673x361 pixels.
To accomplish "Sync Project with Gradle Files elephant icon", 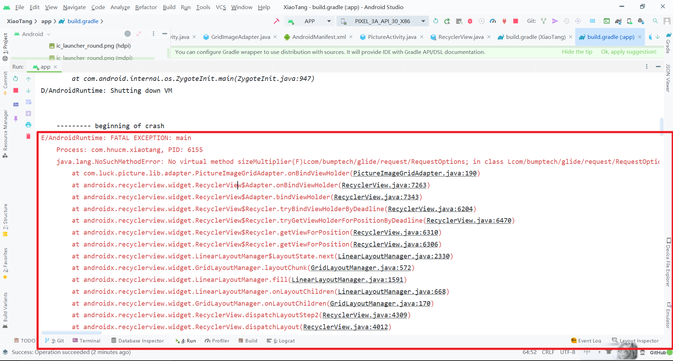I will pos(618,21).
